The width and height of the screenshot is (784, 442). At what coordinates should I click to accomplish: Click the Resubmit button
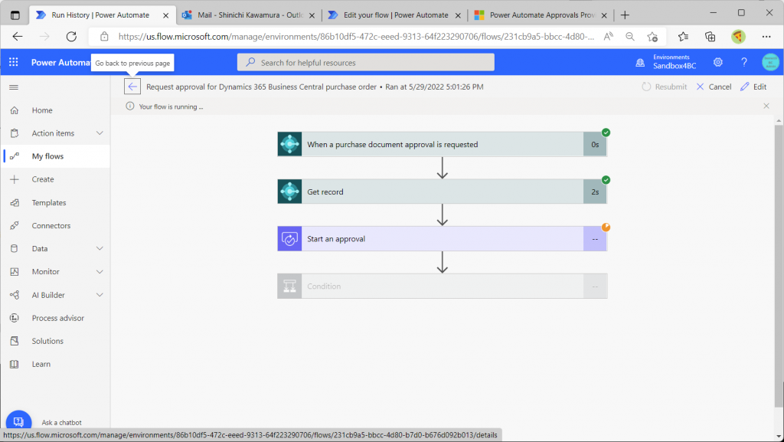[665, 87]
